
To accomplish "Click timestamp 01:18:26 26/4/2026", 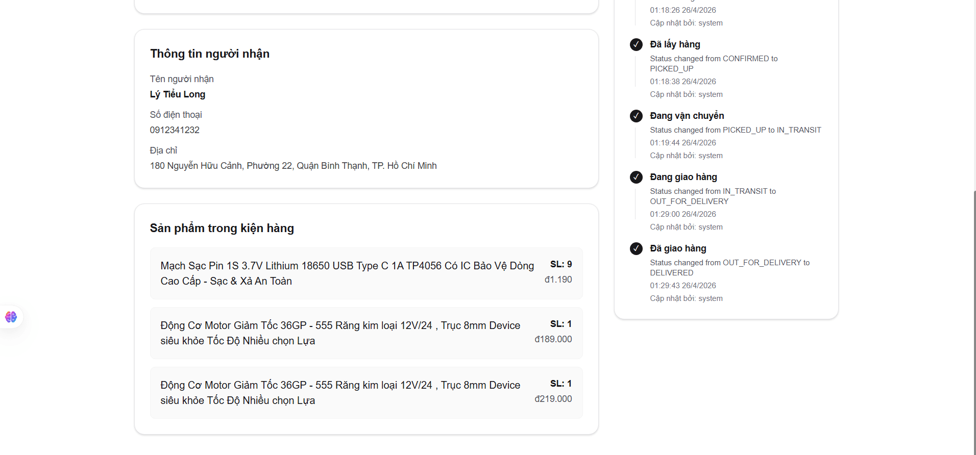I will [683, 10].
